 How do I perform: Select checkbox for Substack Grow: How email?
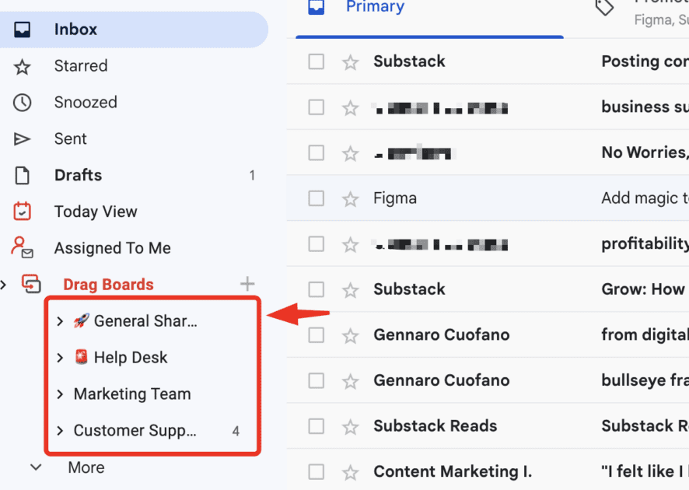[317, 289]
